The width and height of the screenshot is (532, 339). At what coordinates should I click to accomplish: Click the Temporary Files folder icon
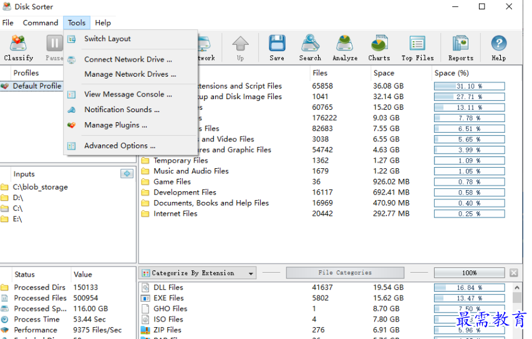(x=145, y=160)
